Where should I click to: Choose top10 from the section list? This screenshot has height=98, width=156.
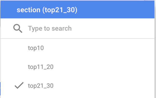tap(36, 48)
